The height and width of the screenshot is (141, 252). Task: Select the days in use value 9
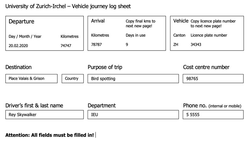127,45
